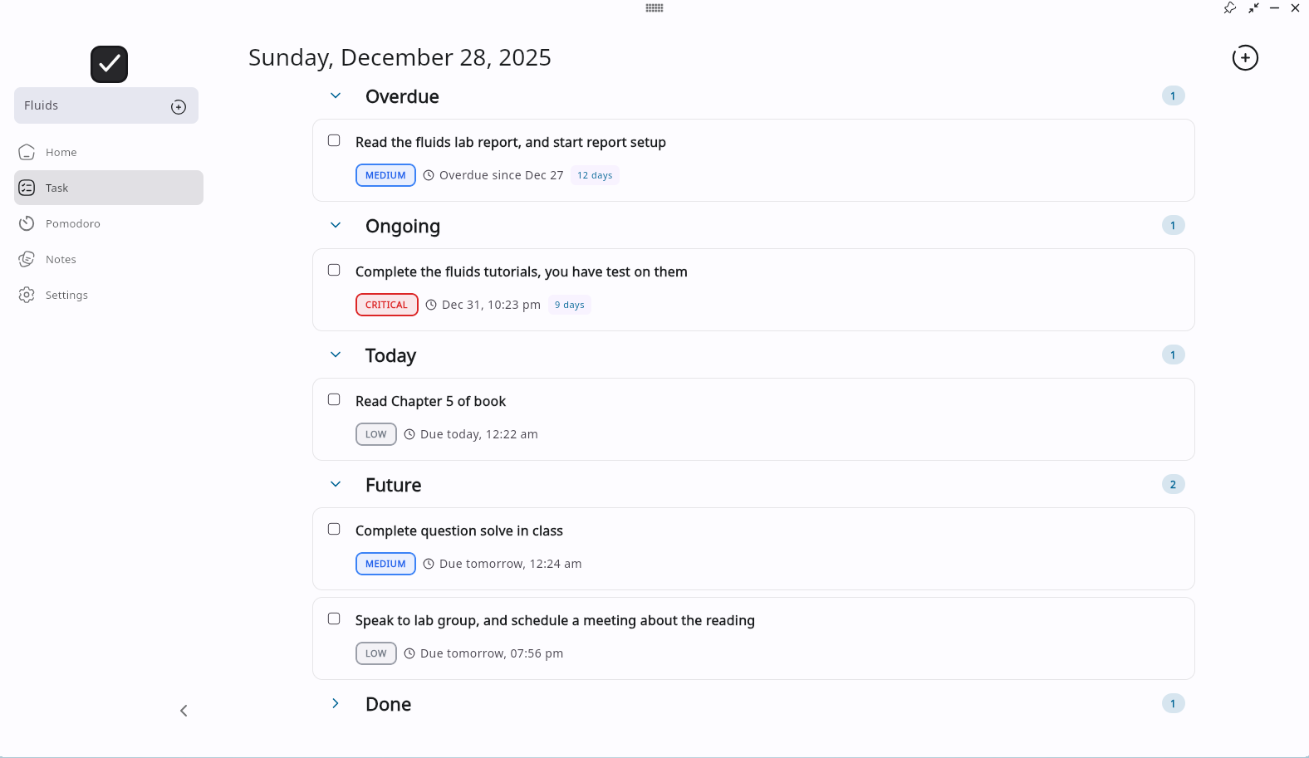1309x758 pixels.
Task: Click the Home sidebar icon
Action: (27, 152)
